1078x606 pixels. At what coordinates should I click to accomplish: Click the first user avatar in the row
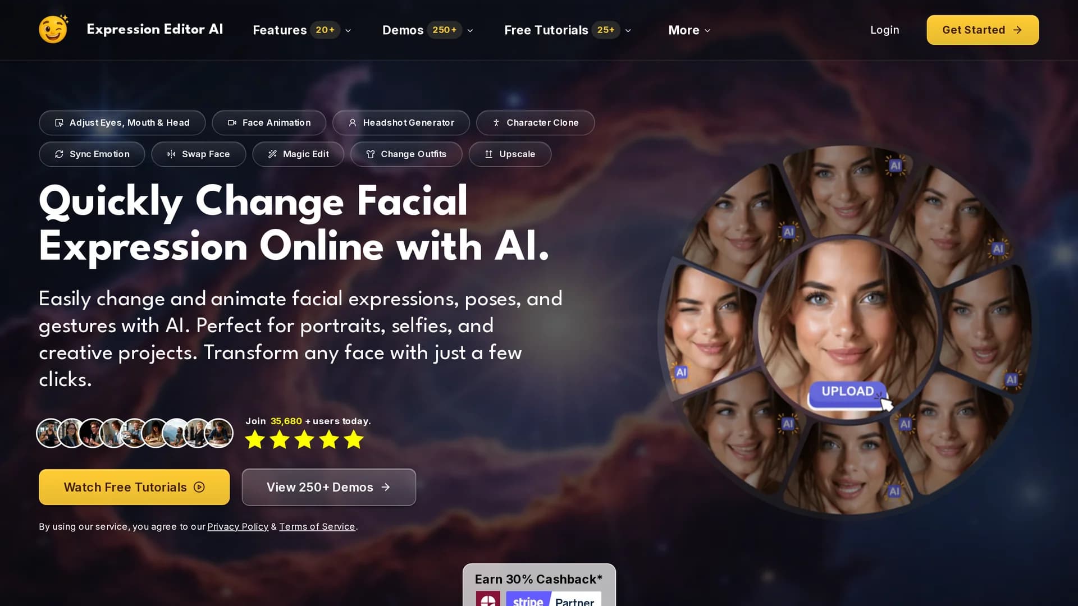51,433
